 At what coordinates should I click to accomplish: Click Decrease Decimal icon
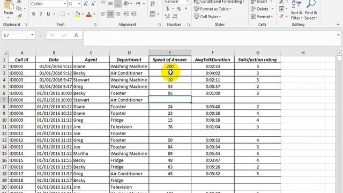(175, 16)
